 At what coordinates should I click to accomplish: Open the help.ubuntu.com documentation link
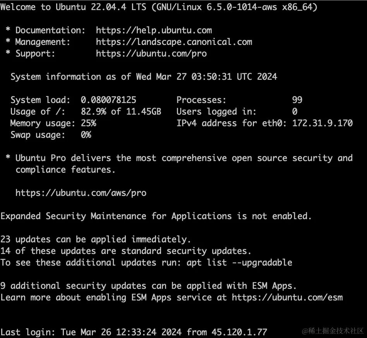pyautogui.click(x=154, y=30)
